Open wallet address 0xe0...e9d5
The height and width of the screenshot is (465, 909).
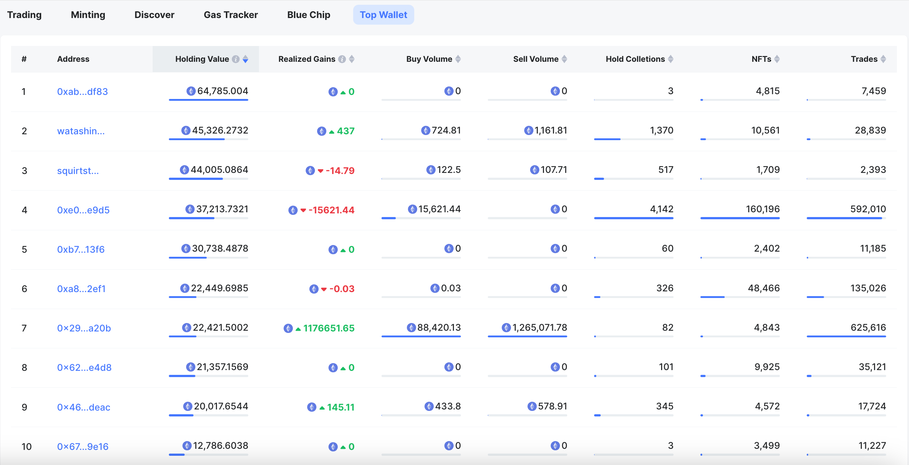(x=83, y=210)
